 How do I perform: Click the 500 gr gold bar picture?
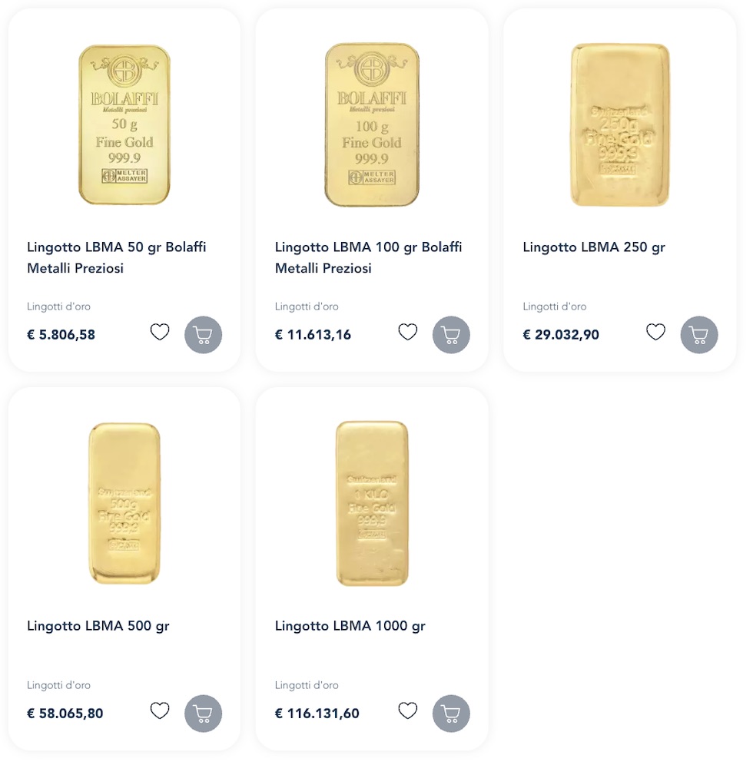[x=124, y=503]
